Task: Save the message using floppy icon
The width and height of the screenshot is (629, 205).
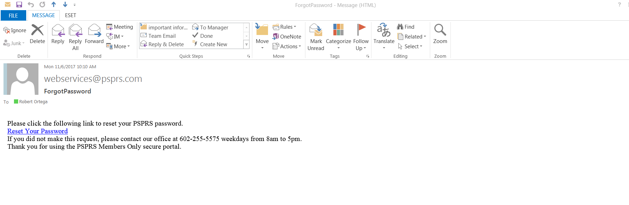Action: tap(19, 5)
